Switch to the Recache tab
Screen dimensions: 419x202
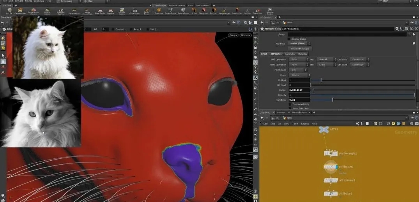point(302,54)
